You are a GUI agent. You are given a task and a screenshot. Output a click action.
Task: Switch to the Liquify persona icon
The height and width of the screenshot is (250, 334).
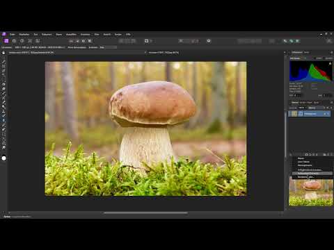point(14,41)
